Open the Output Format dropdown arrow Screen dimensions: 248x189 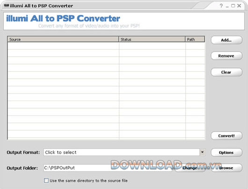pyautogui.click(x=202, y=153)
